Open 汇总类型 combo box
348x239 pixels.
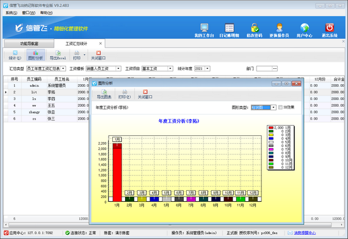pos(46,68)
